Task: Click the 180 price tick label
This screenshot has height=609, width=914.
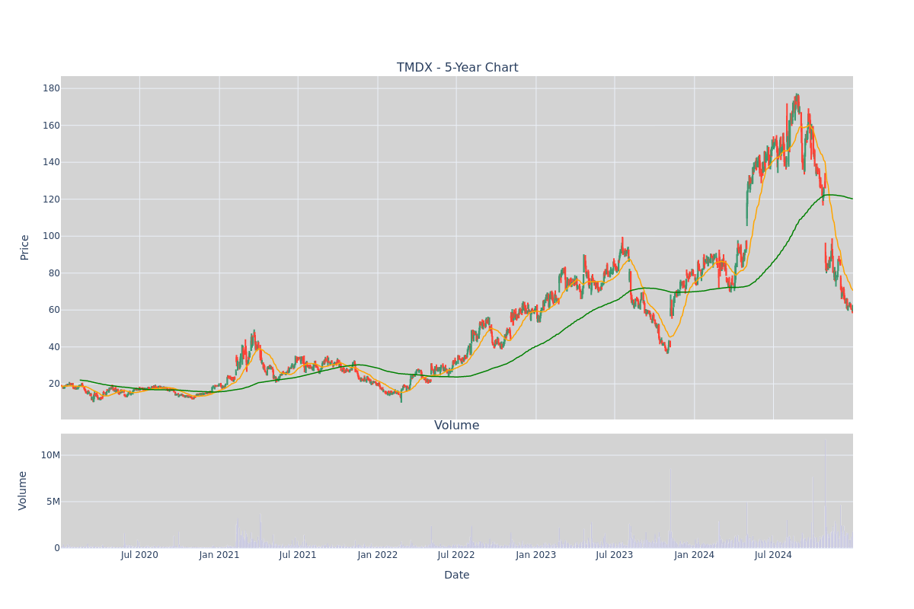Action: [x=50, y=88]
